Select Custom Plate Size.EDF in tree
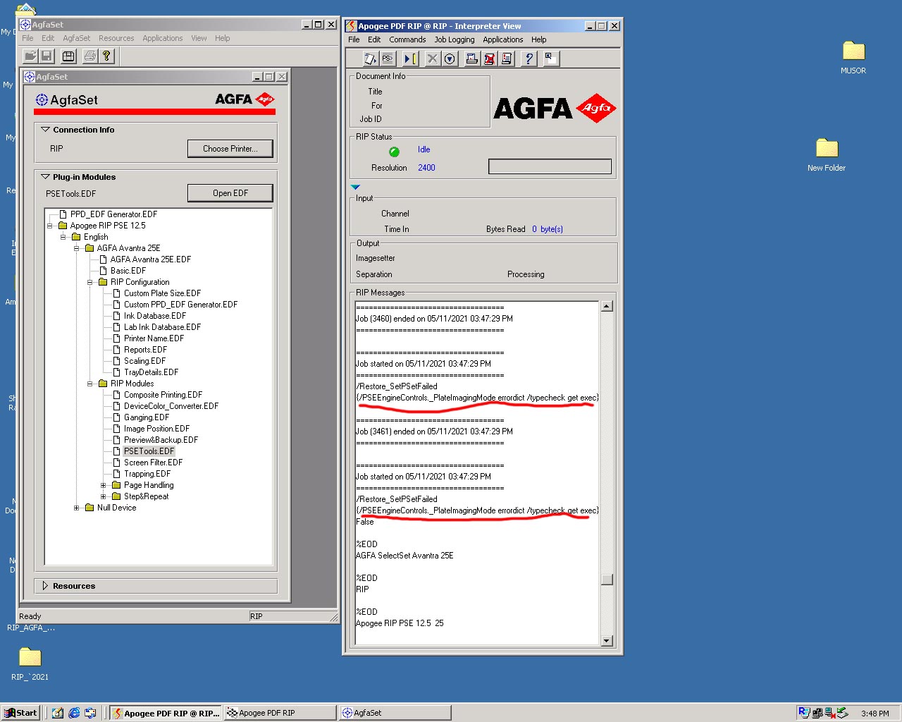Viewport: 902px width, 722px height. (162, 293)
